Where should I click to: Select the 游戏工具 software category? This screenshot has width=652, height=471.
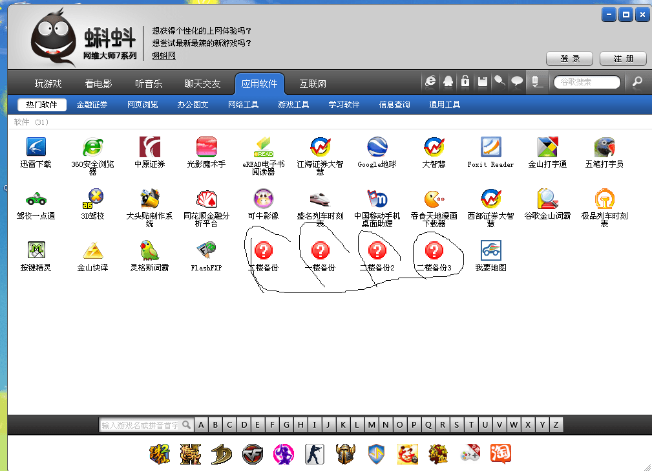(x=293, y=105)
